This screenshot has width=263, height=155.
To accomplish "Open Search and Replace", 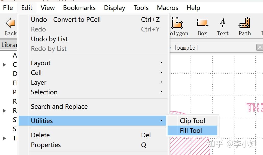I will [x=59, y=106].
